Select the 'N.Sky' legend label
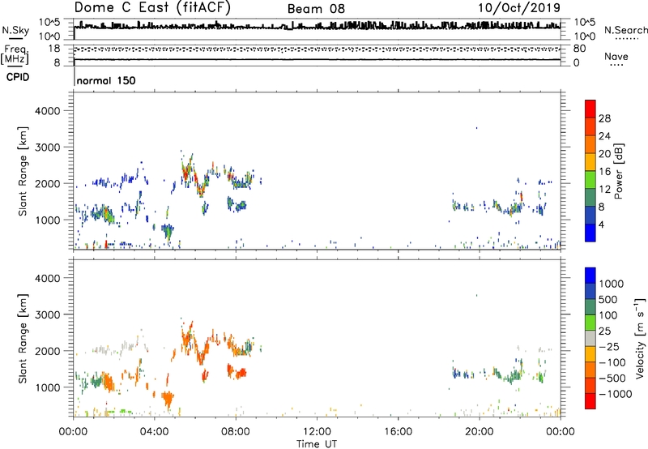Image resolution: width=648 pixels, height=449 pixels. [x=15, y=30]
